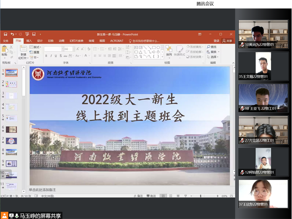
Task: Toggle the notes (备注) pane
Action: pyautogui.click(x=138, y=196)
